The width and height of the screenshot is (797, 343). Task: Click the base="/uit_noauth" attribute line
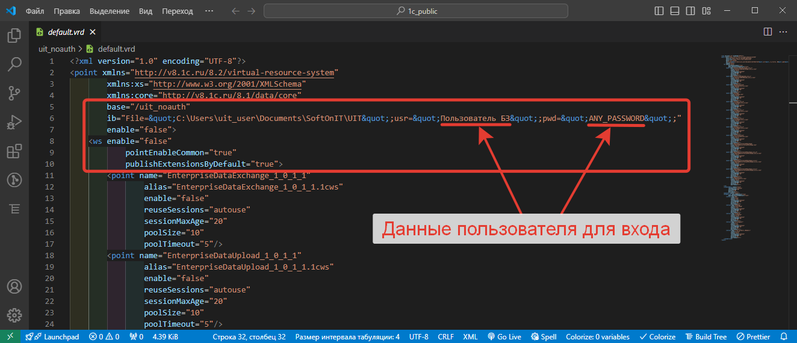pos(148,107)
